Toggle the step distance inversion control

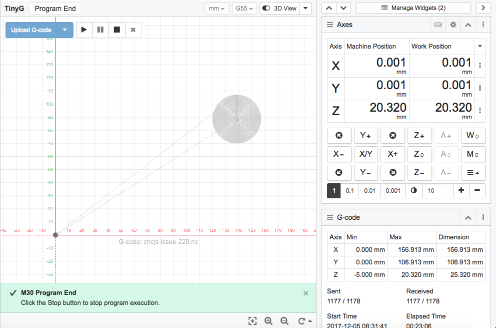click(413, 190)
